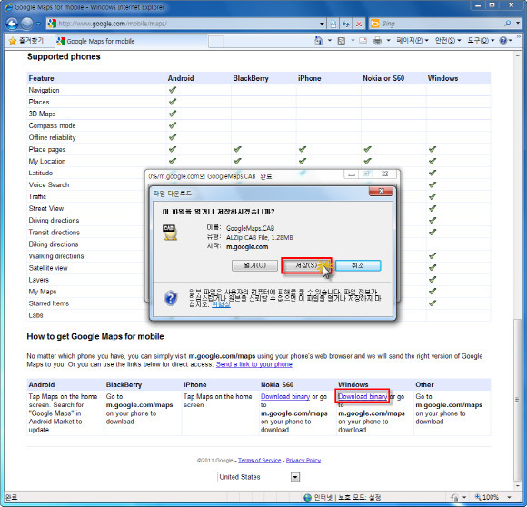
Task: Click the page vertical scrollbar thumb
Action: click(x=517, y=400)
